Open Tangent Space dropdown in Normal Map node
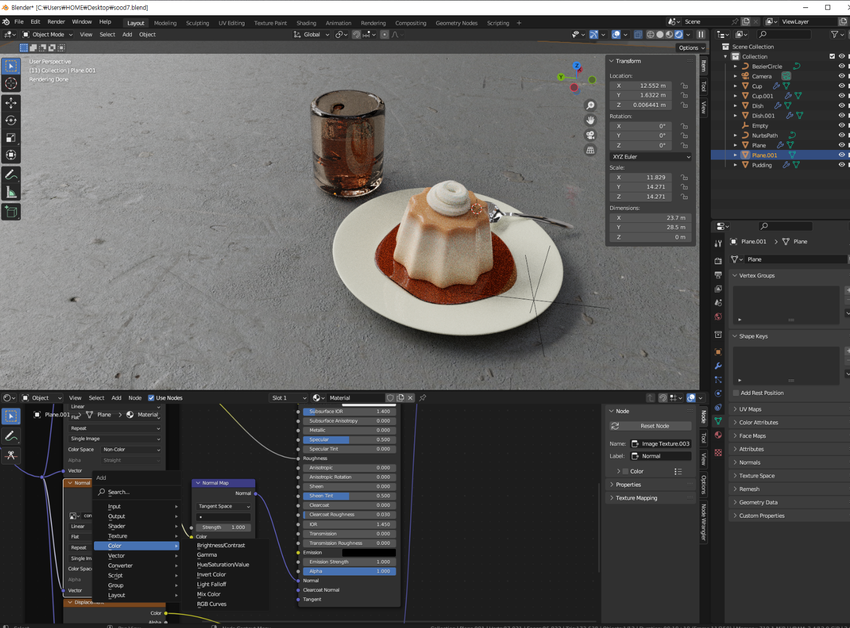 (224, 506)
